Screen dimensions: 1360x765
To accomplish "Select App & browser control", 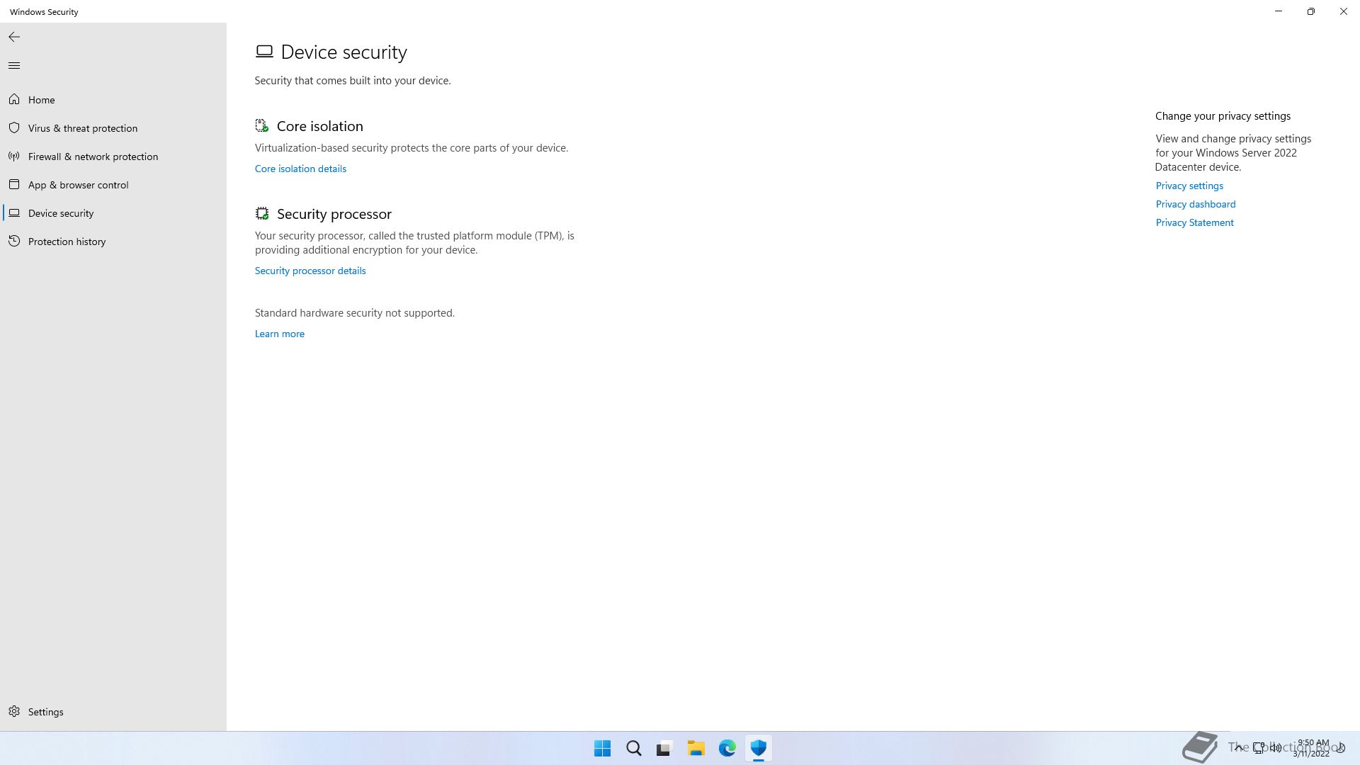I will (78, 185).
